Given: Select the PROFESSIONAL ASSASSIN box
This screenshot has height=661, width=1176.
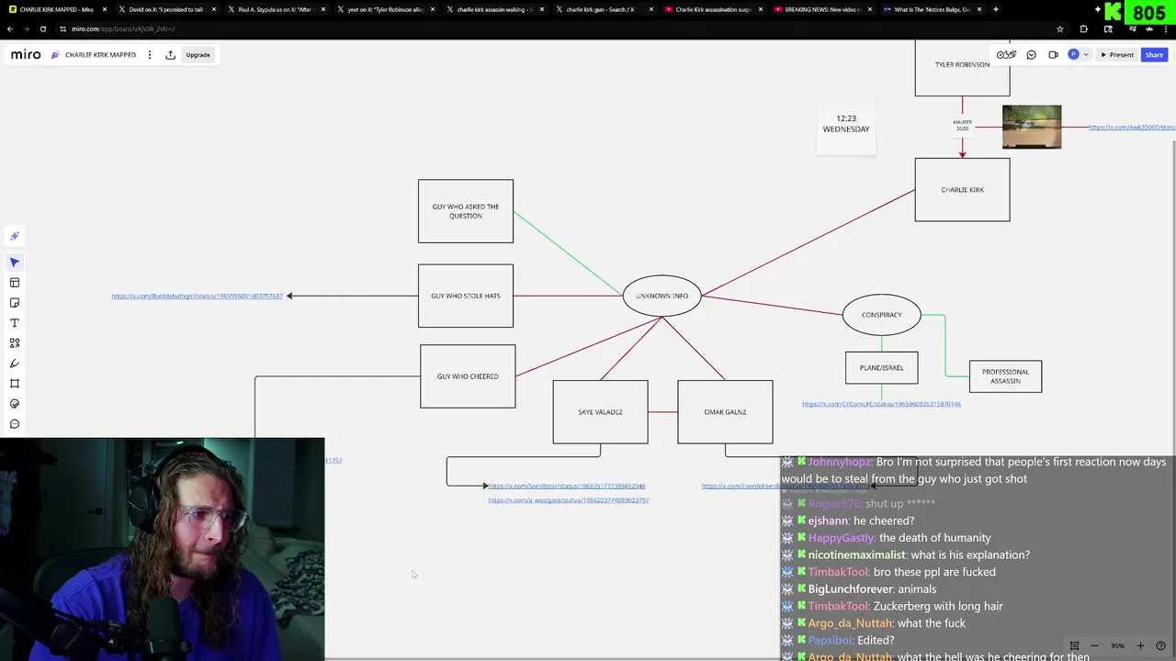Looking at the screenshot, I should 1005,376.
